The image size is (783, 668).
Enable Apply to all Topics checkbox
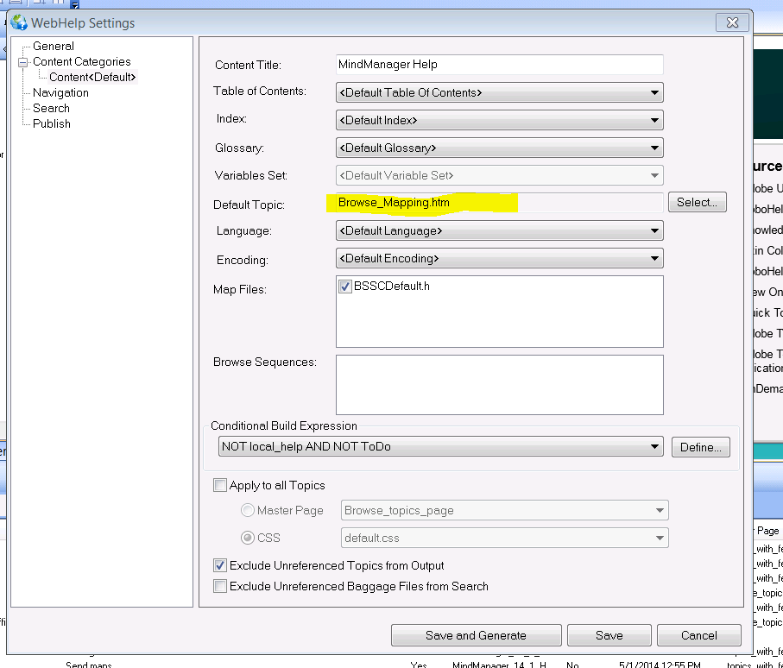220,485
